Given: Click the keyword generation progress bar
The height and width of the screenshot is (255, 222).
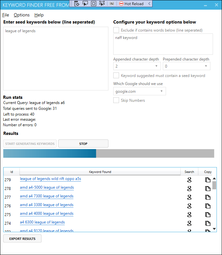Looking at the screenshot, I should click(108, 153).
